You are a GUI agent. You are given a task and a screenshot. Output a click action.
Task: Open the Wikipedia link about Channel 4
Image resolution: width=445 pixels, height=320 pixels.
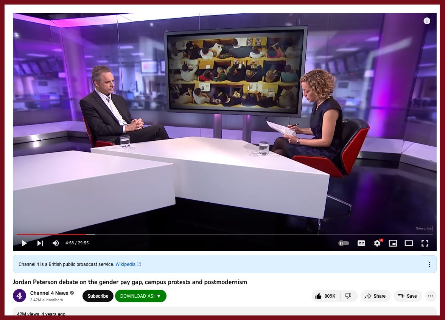(128, 264)
